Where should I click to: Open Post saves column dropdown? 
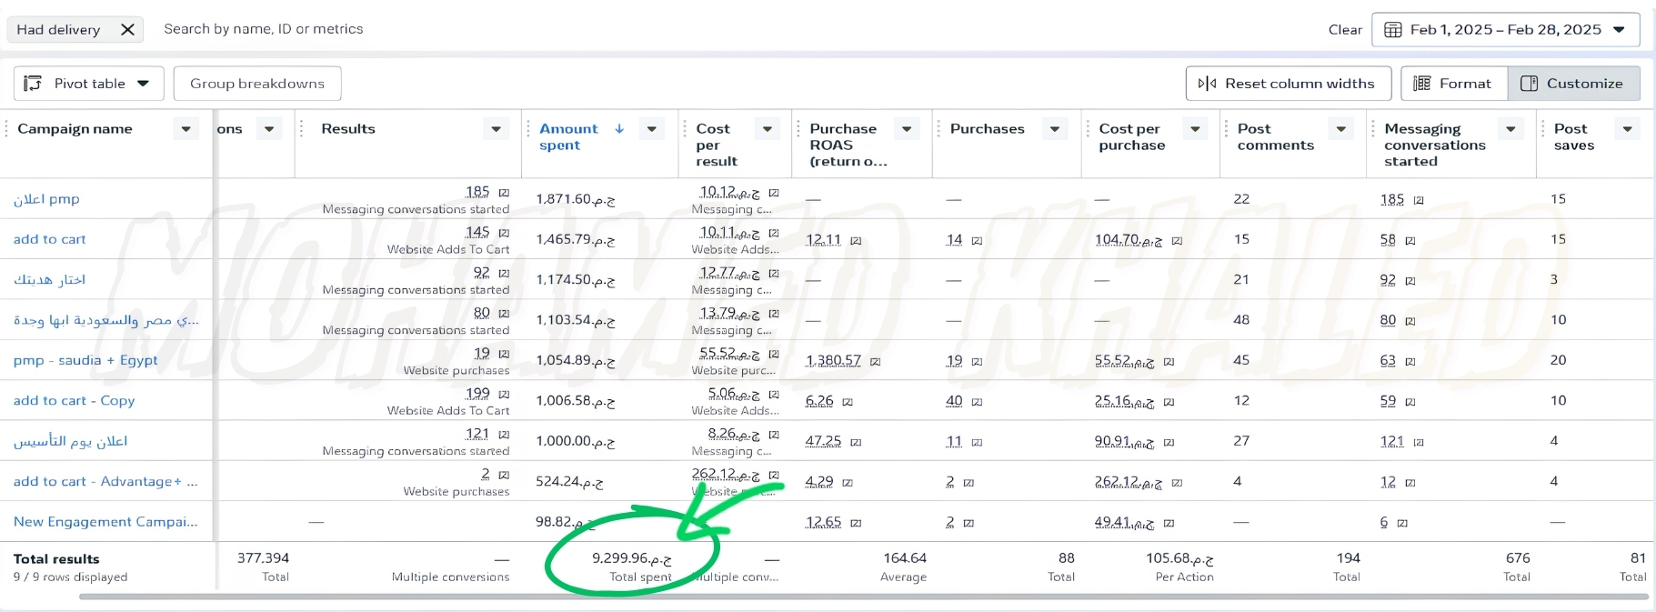coord(1628,129)
